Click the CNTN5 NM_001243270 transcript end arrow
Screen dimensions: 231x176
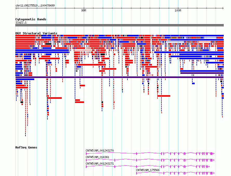pos(213,154)
